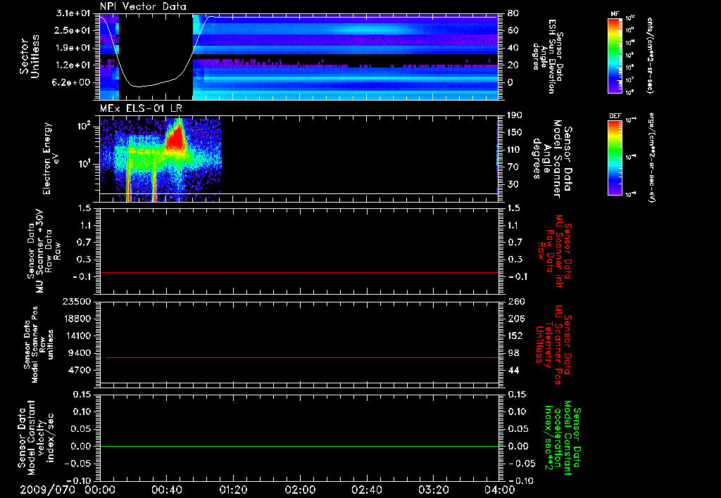Select the 6.2e+00 sector tick label
The height and width of the screenshot is (498, 721).
(73, 83)
